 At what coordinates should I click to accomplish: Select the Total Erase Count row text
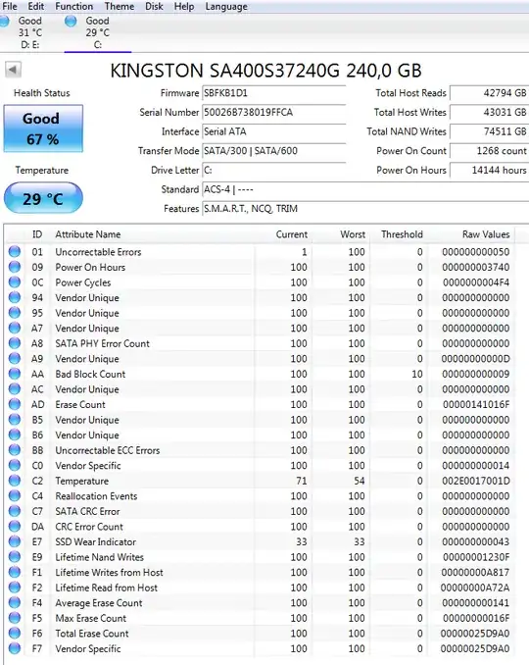[x=92, y=634]
